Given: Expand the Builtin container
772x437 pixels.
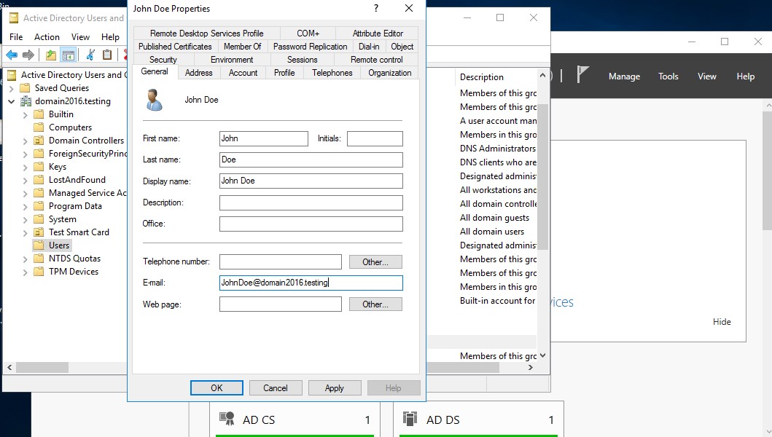Looking at the screenshot, I should (25, 115).
